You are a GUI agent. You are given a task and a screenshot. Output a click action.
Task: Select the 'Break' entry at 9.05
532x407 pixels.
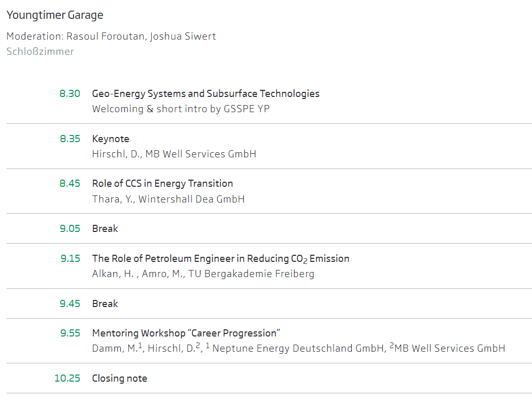pyautogui.click(x=105, y=228)
